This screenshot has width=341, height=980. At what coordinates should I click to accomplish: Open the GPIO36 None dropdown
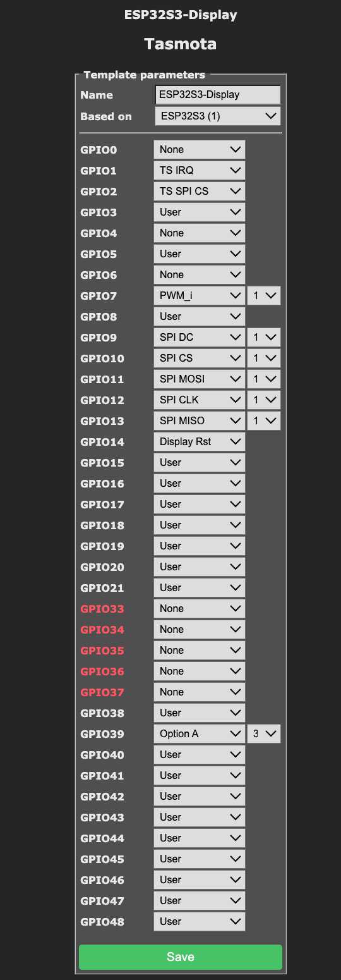[x=200, y=671]
